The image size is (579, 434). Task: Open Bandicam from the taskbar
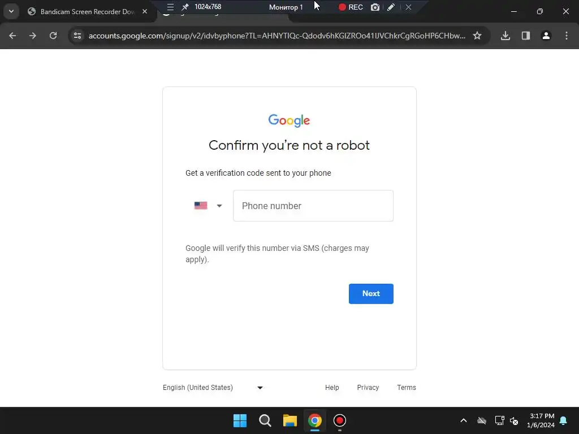[340, 420]
